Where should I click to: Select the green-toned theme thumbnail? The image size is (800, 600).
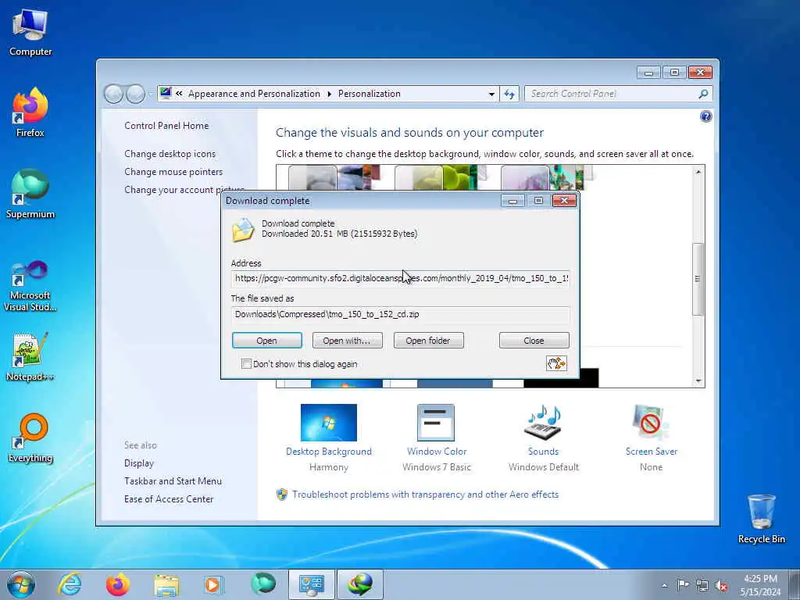click(441, 177)
